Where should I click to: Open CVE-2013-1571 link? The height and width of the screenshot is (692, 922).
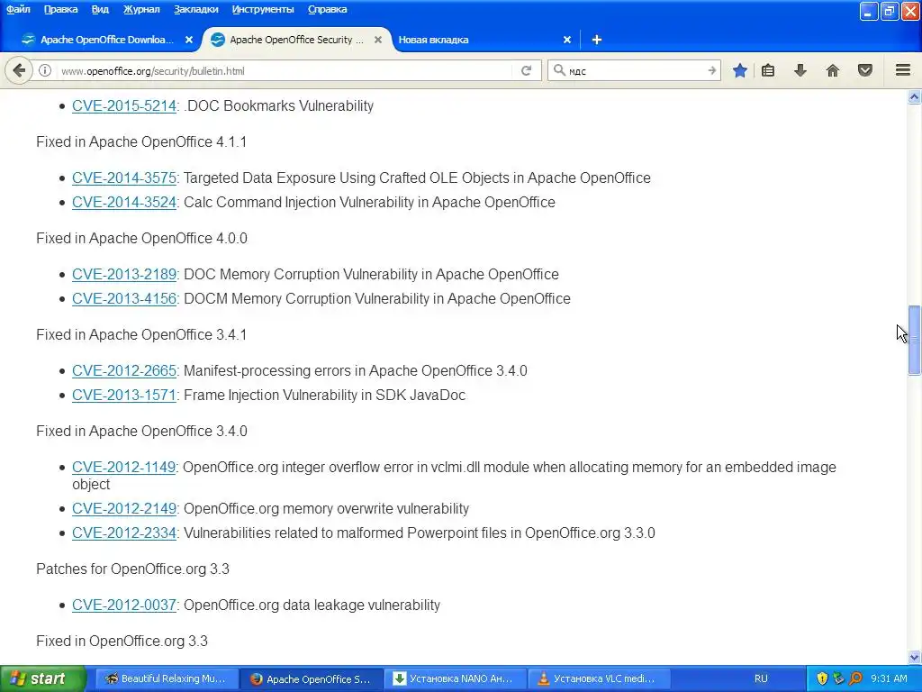click(124, 395)
